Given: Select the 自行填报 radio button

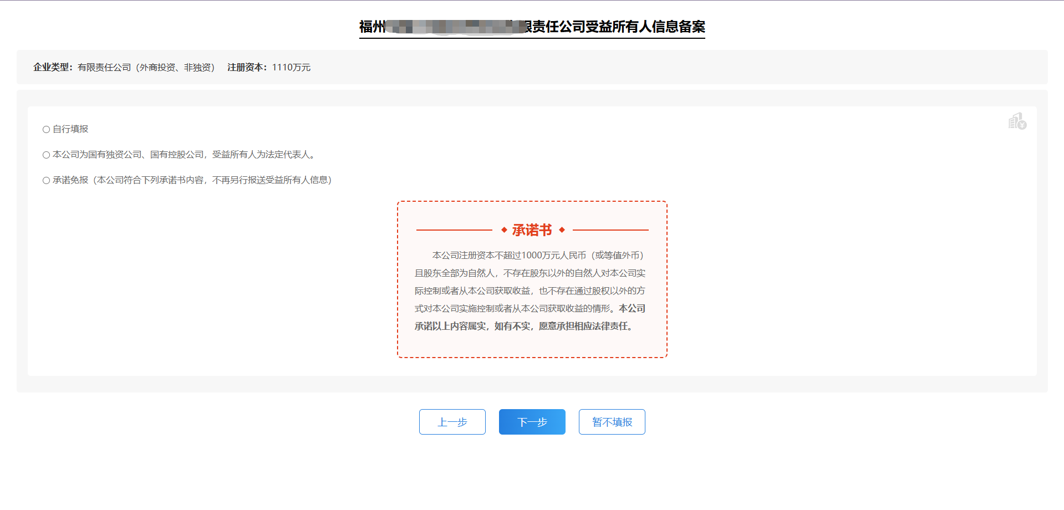Looking at the screenshot, I should click(x=47, y=129).
